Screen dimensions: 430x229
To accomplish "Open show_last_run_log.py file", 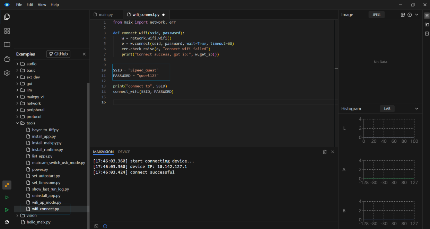I will (x=51, y=189).
